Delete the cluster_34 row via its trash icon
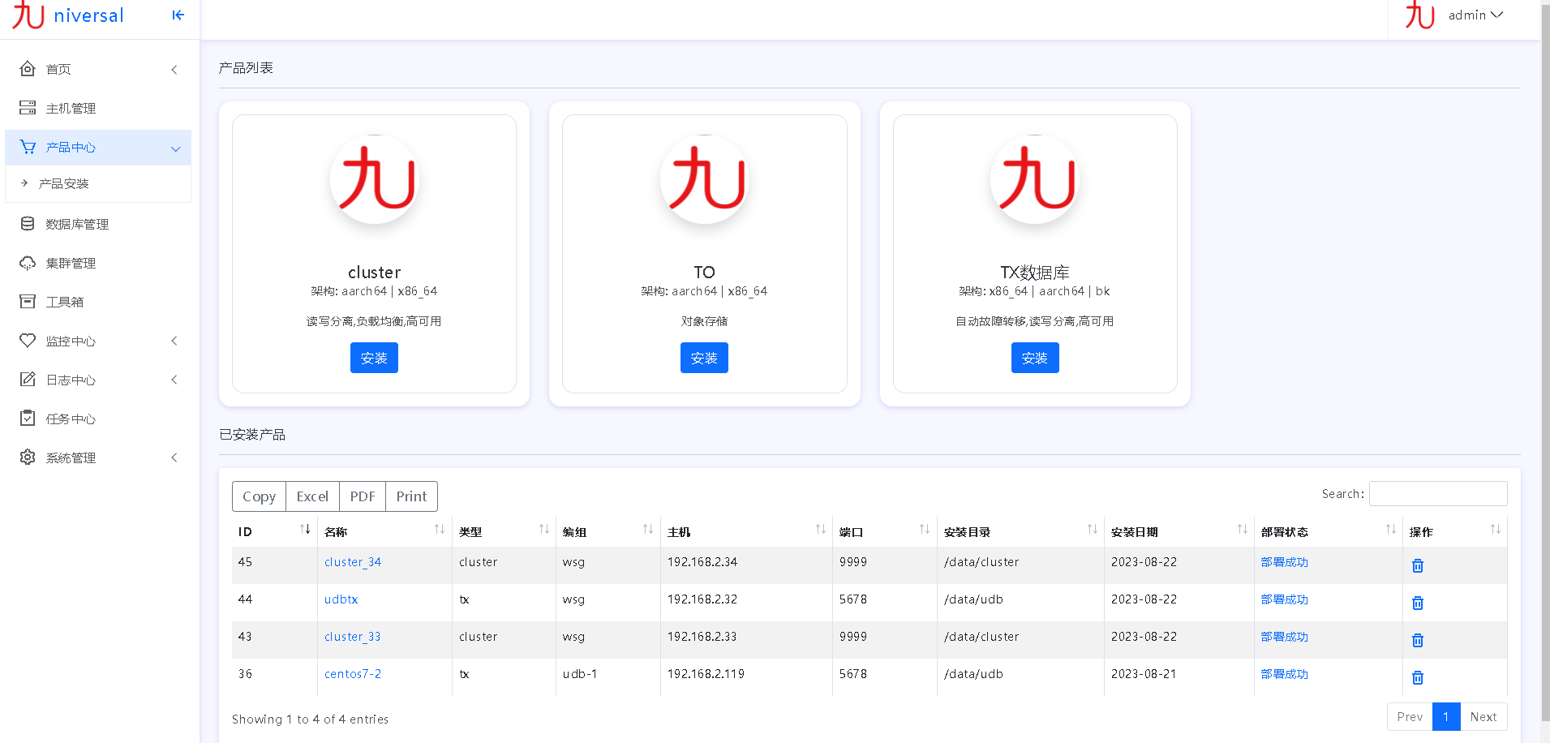1550x743 pixels. (1417, 565)
